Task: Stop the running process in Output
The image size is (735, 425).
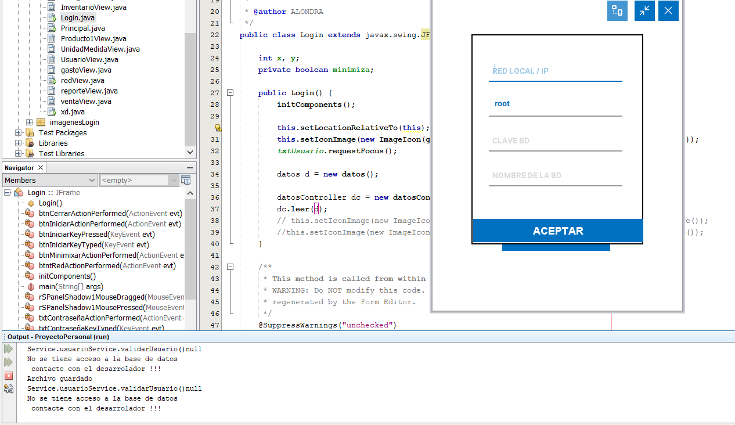Action: pyautogui.click(x=8, y=376)
